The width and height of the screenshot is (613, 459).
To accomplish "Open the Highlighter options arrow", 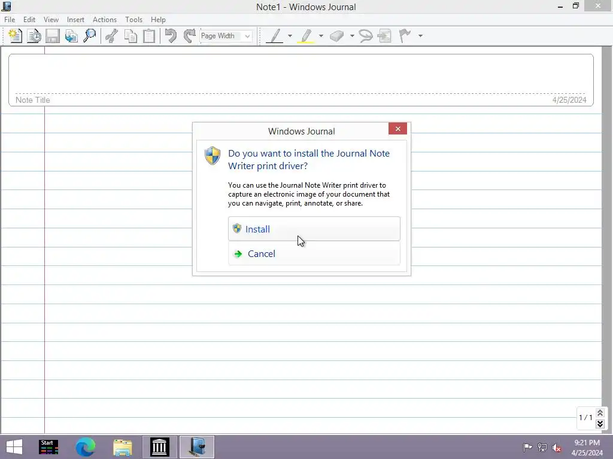I will pos(321,36).
